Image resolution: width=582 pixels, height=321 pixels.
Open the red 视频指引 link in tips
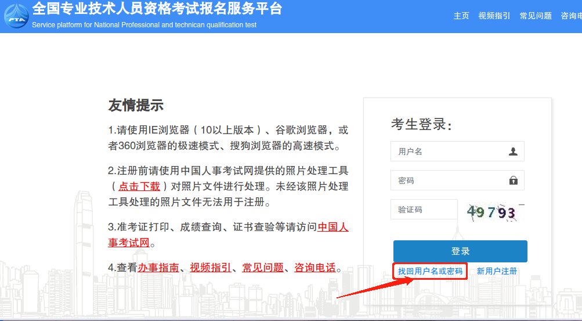coord(211,268)
